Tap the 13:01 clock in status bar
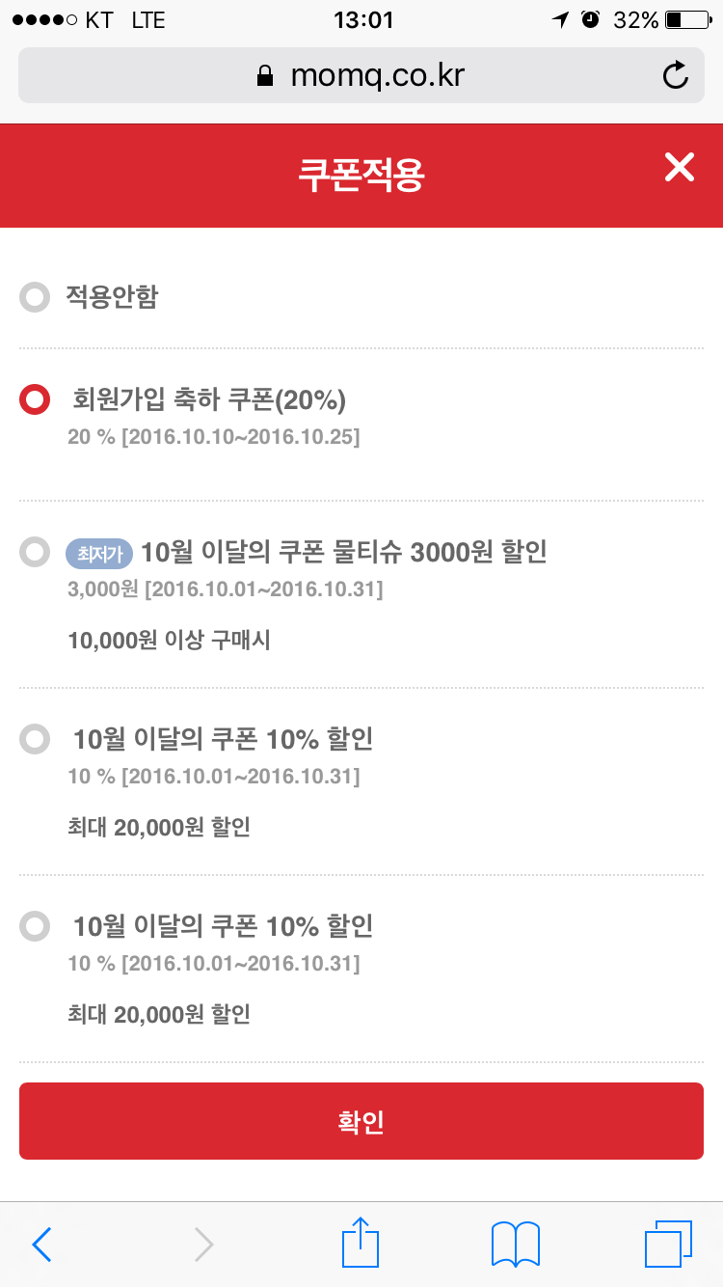Image resolution: width=723 pixels, height=1287 pixels. pyautogui.click(x=362, y=20)
